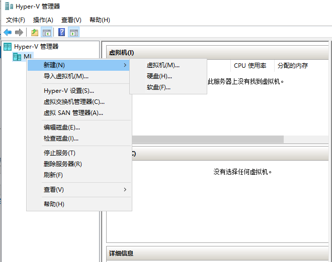Open 虚拟交换机管理器(C)...
332x262 pixels.
pos(78,102)
